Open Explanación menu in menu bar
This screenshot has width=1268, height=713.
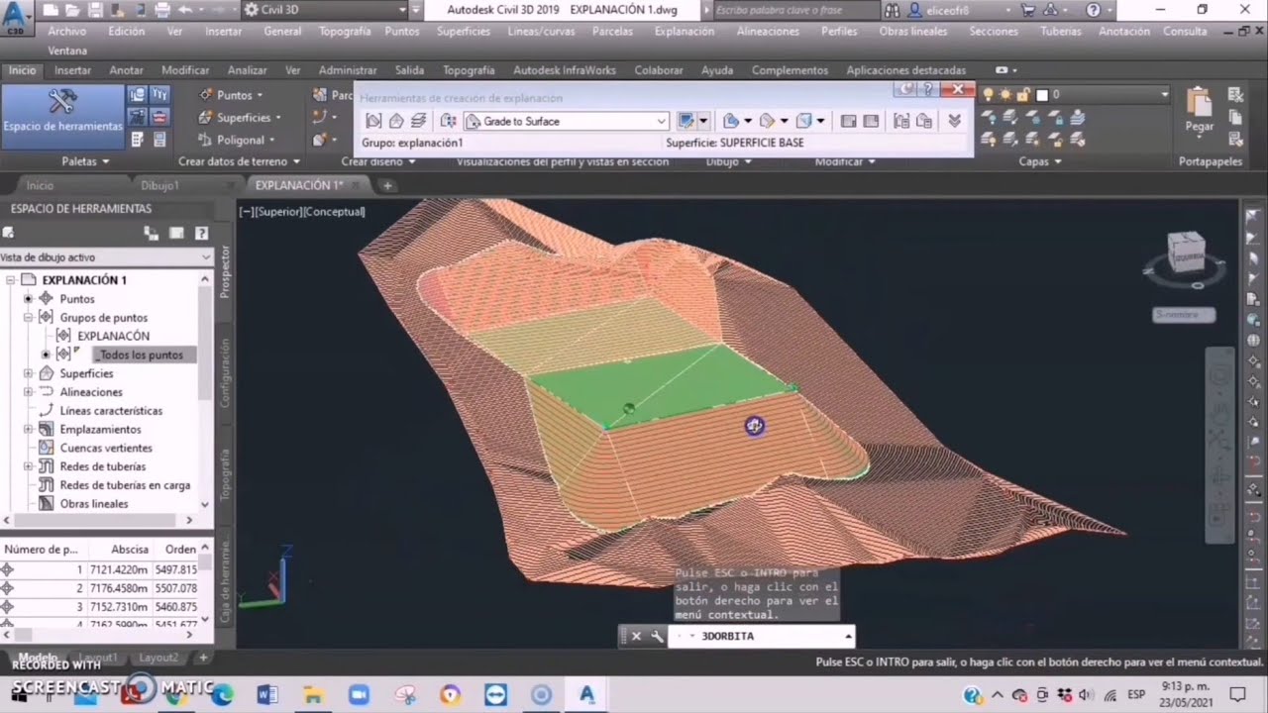(685, 31)
